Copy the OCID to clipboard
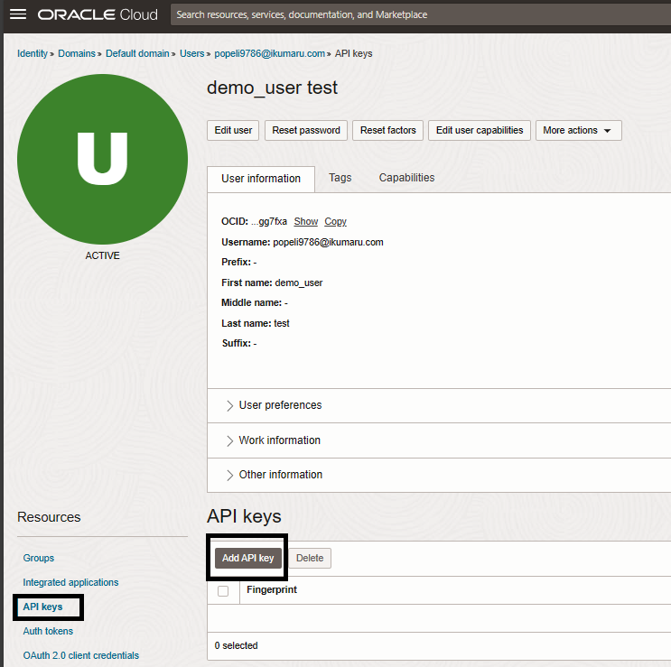This screenshot has height=667, width=671. point(335,221)
